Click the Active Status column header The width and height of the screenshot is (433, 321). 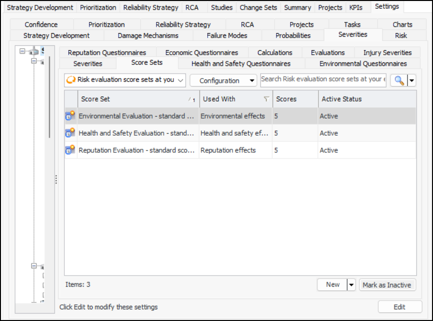(367, 99)
